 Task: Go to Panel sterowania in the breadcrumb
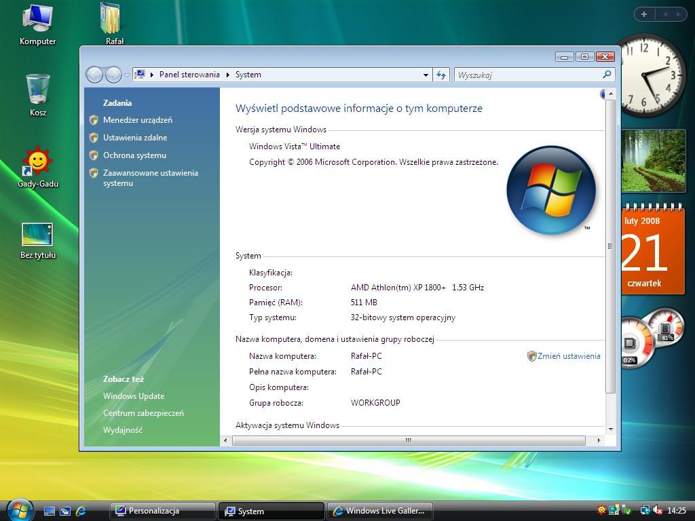click(189, 75)
